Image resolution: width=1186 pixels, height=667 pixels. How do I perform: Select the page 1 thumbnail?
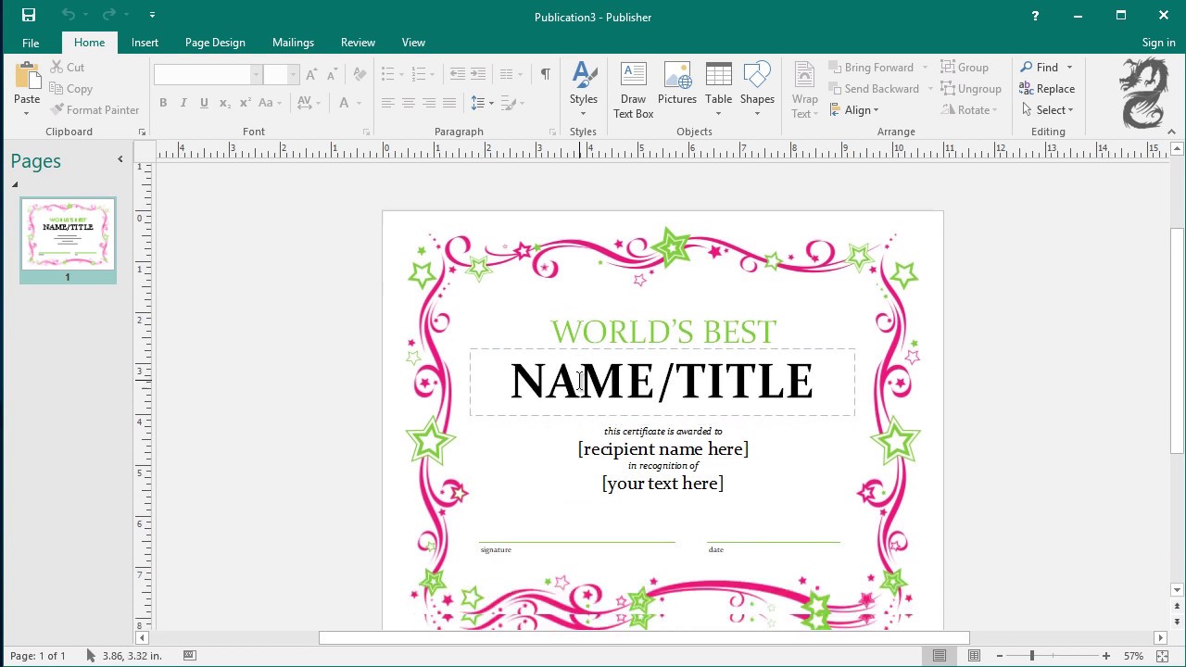tap(68, 233)
